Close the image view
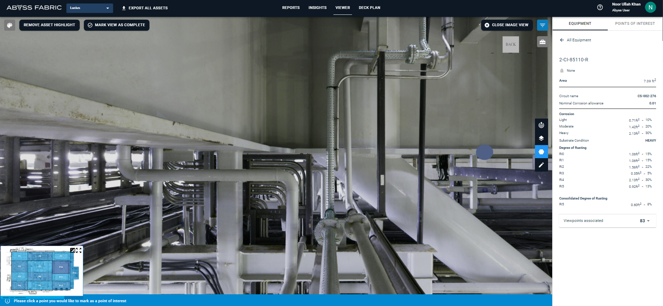This screenshot has height=306, width=663. pyautogui.click(x=506, y=25)
